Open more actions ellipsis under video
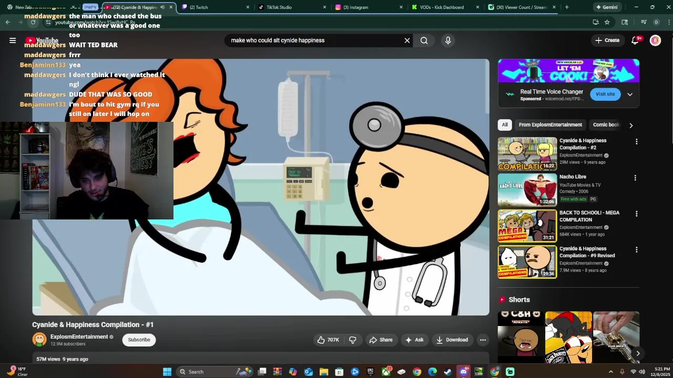 pyautogui.click(x=483, y=340)
